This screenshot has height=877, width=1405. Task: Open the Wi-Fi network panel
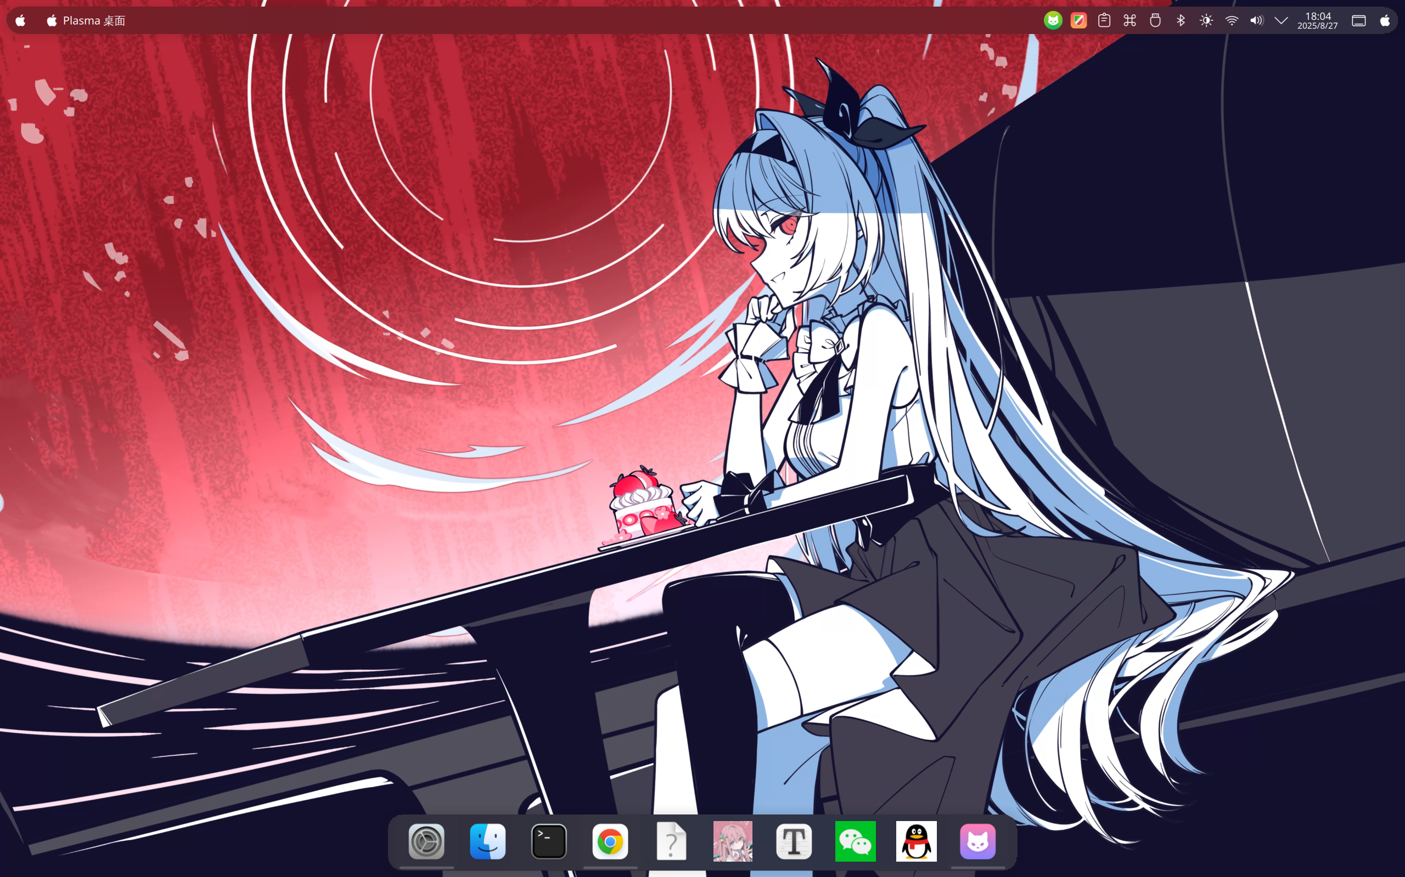tap(1232, 21)
